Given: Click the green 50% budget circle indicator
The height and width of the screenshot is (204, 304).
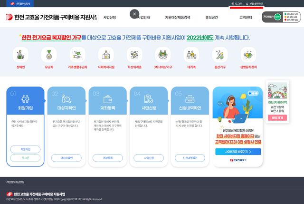Looking at the screenshot, I should point(277,17).
